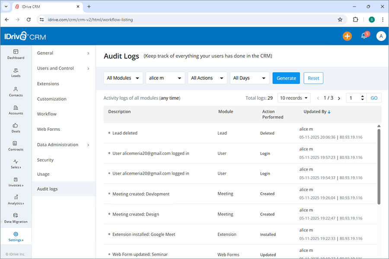
Task: Click the Generate button
Action: [286, 78]
